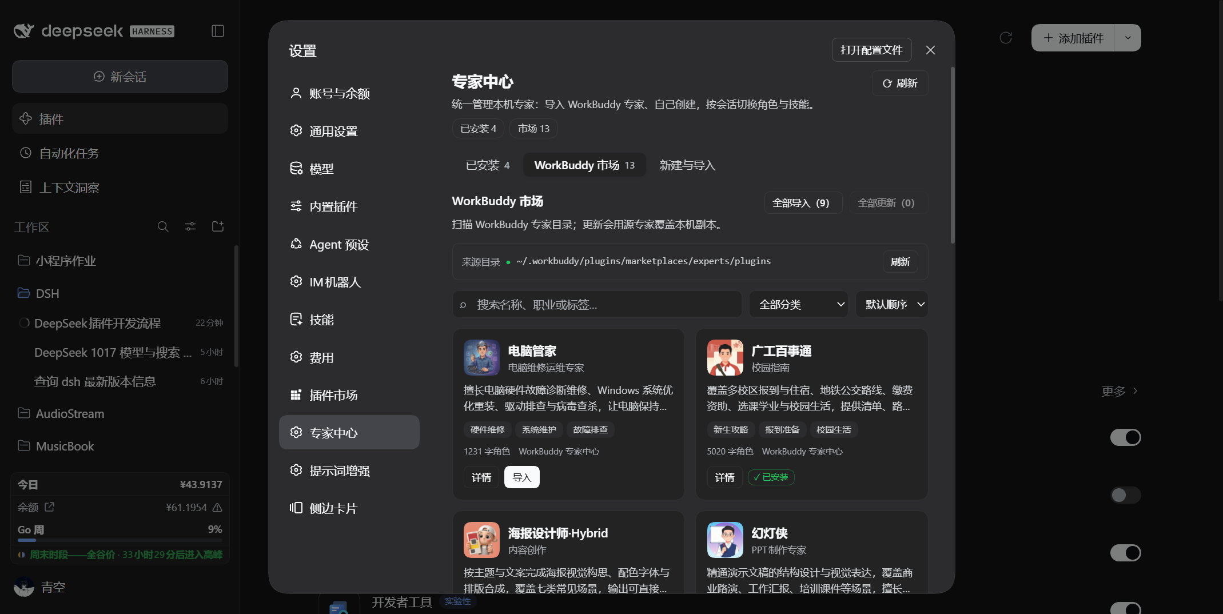Image resolution: width=1223 pixels, height=614 pixels.
Task: Click the 已安装 4 count chip
Action: coord(478,129)
